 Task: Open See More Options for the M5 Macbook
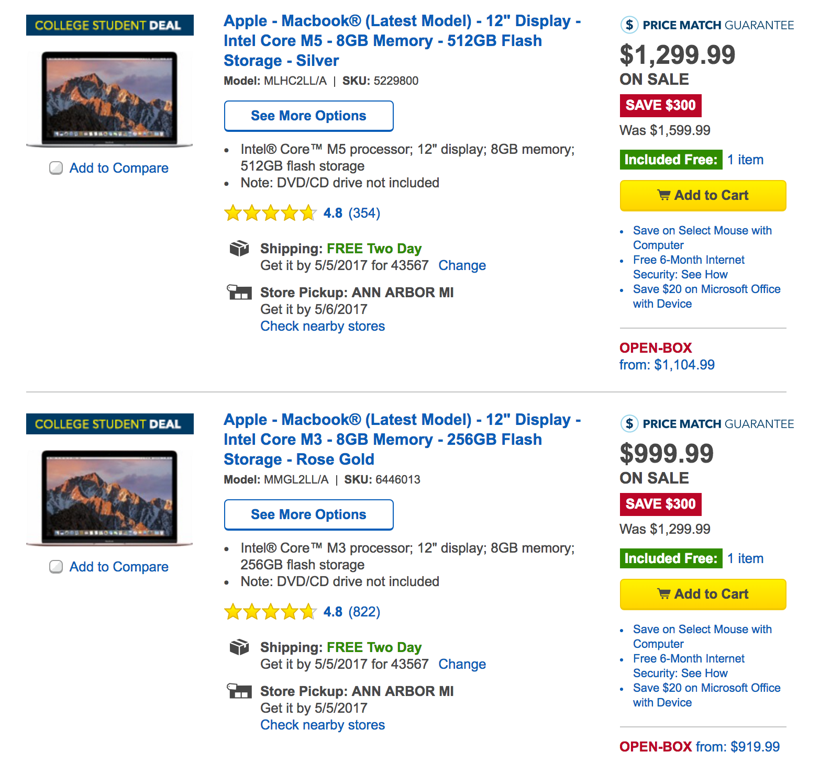point(308,116)
